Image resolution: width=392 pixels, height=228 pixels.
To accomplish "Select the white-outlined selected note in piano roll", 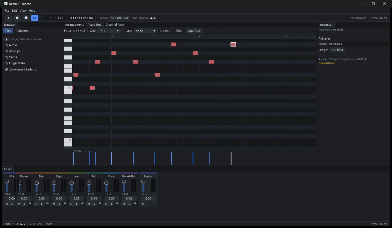I will pyautogui.click(x=233, y=44).
